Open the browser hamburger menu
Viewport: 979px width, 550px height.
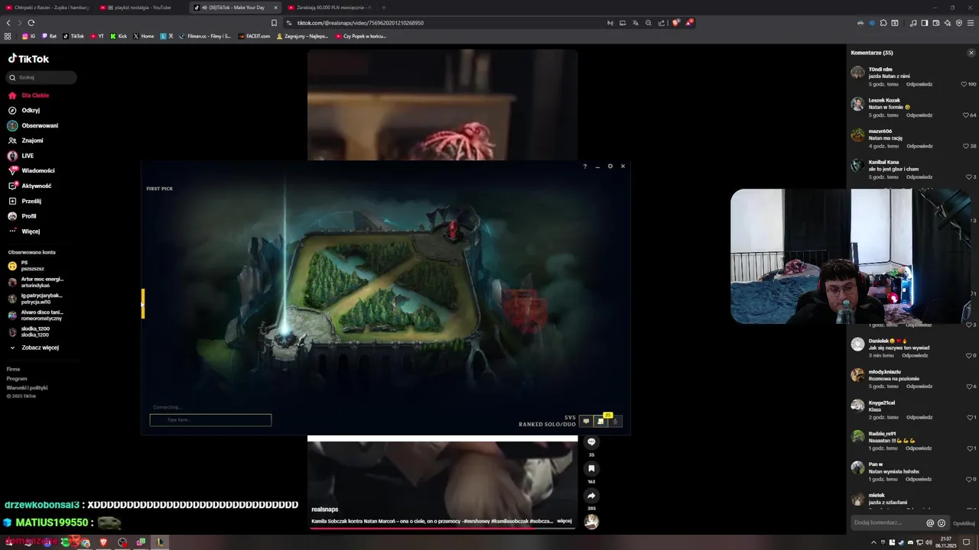[x=971, y=23]
